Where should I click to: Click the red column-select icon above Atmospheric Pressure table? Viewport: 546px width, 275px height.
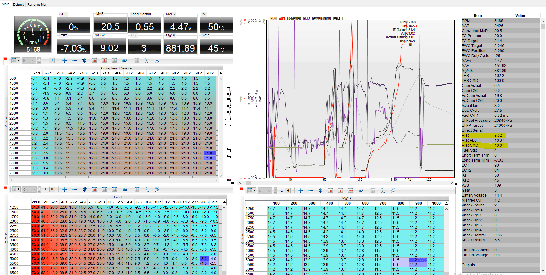[104, 60]
